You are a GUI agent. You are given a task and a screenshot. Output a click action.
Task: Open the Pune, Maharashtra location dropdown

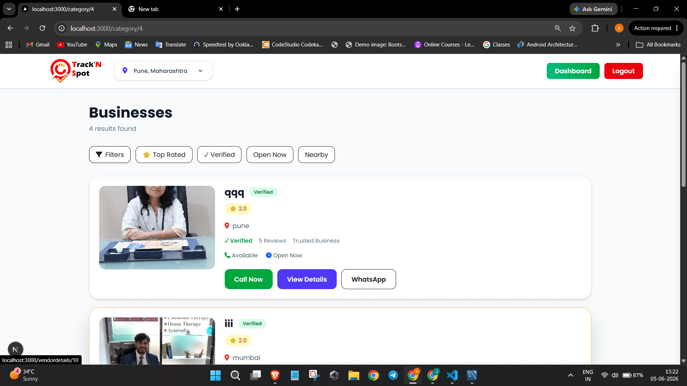pos(163,71)
